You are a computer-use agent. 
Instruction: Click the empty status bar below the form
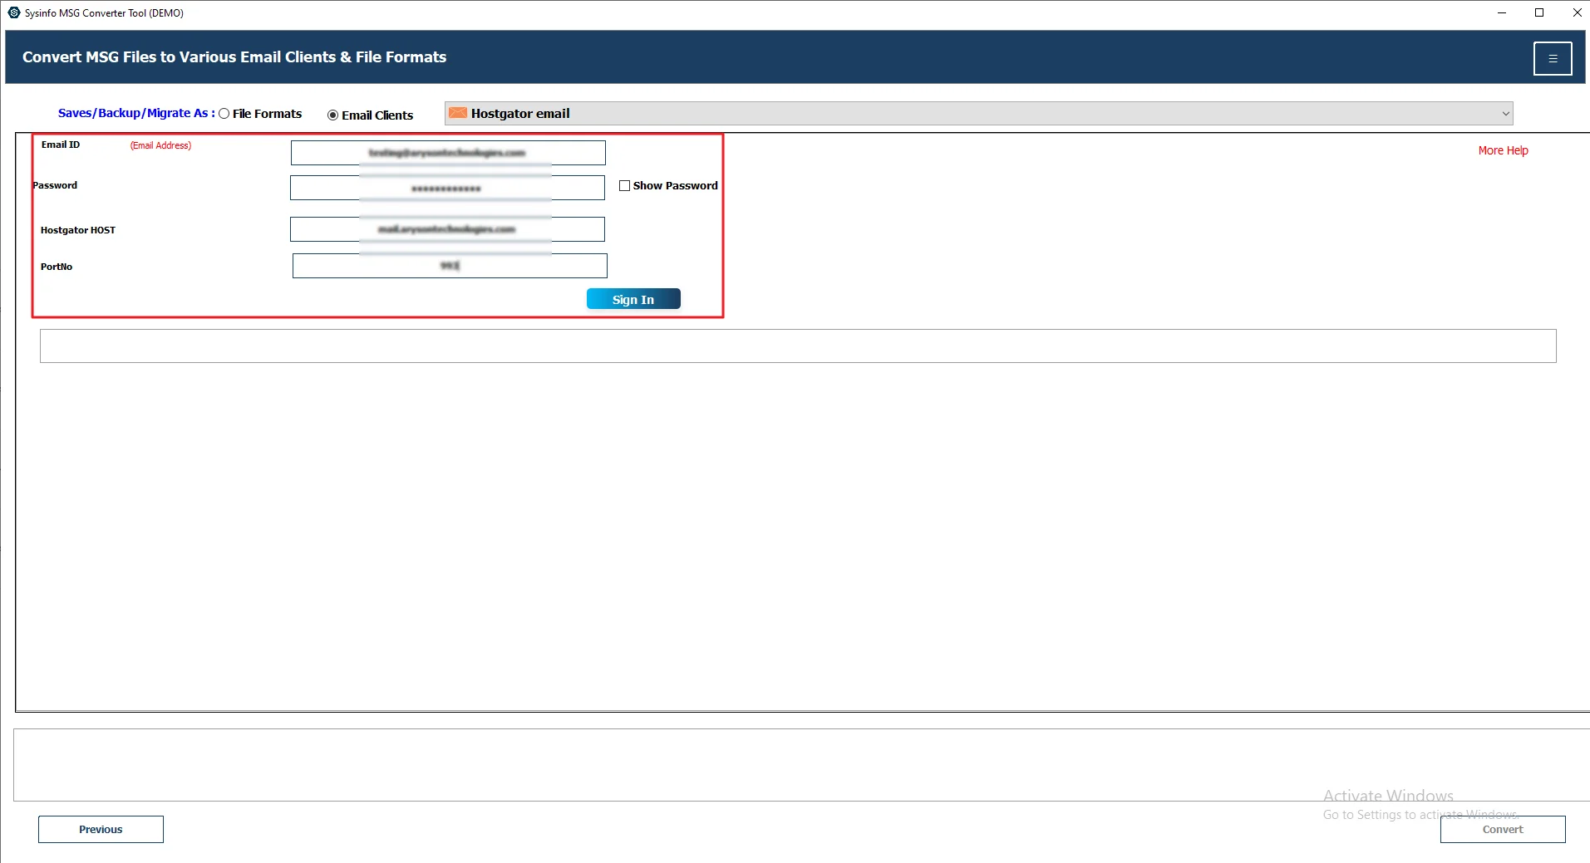(797, 345)
